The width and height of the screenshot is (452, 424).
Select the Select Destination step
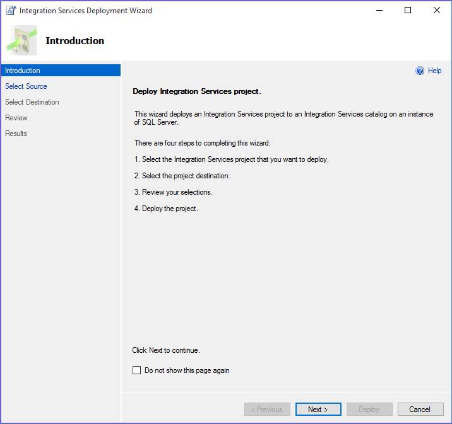tap(32, 102)
